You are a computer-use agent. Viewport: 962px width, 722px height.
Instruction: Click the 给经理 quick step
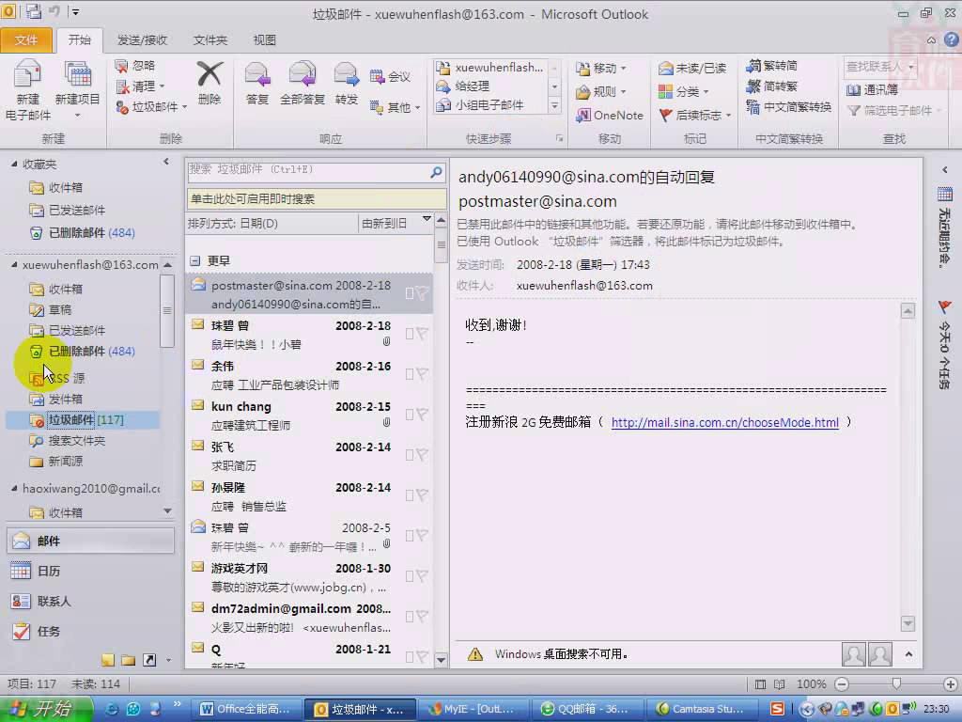point(472,86)
